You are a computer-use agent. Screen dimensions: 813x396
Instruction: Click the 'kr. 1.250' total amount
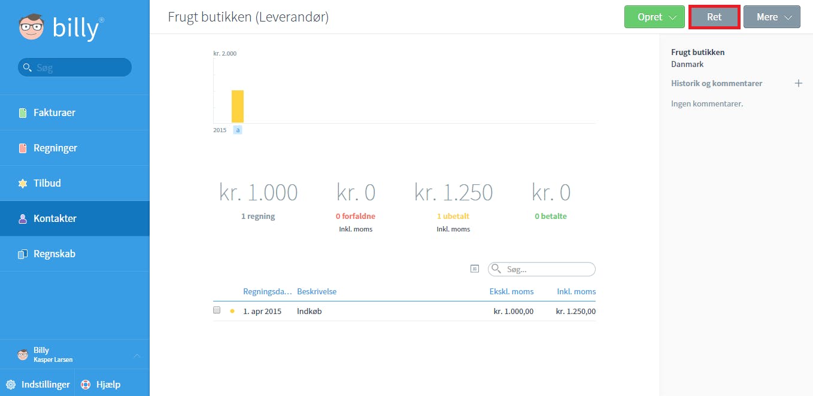(453, 192)
